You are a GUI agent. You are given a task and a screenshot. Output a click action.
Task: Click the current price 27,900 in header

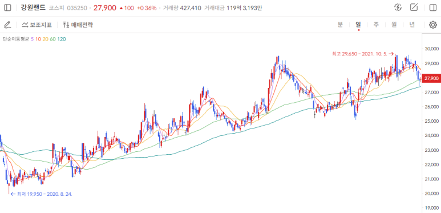[104, 8]
